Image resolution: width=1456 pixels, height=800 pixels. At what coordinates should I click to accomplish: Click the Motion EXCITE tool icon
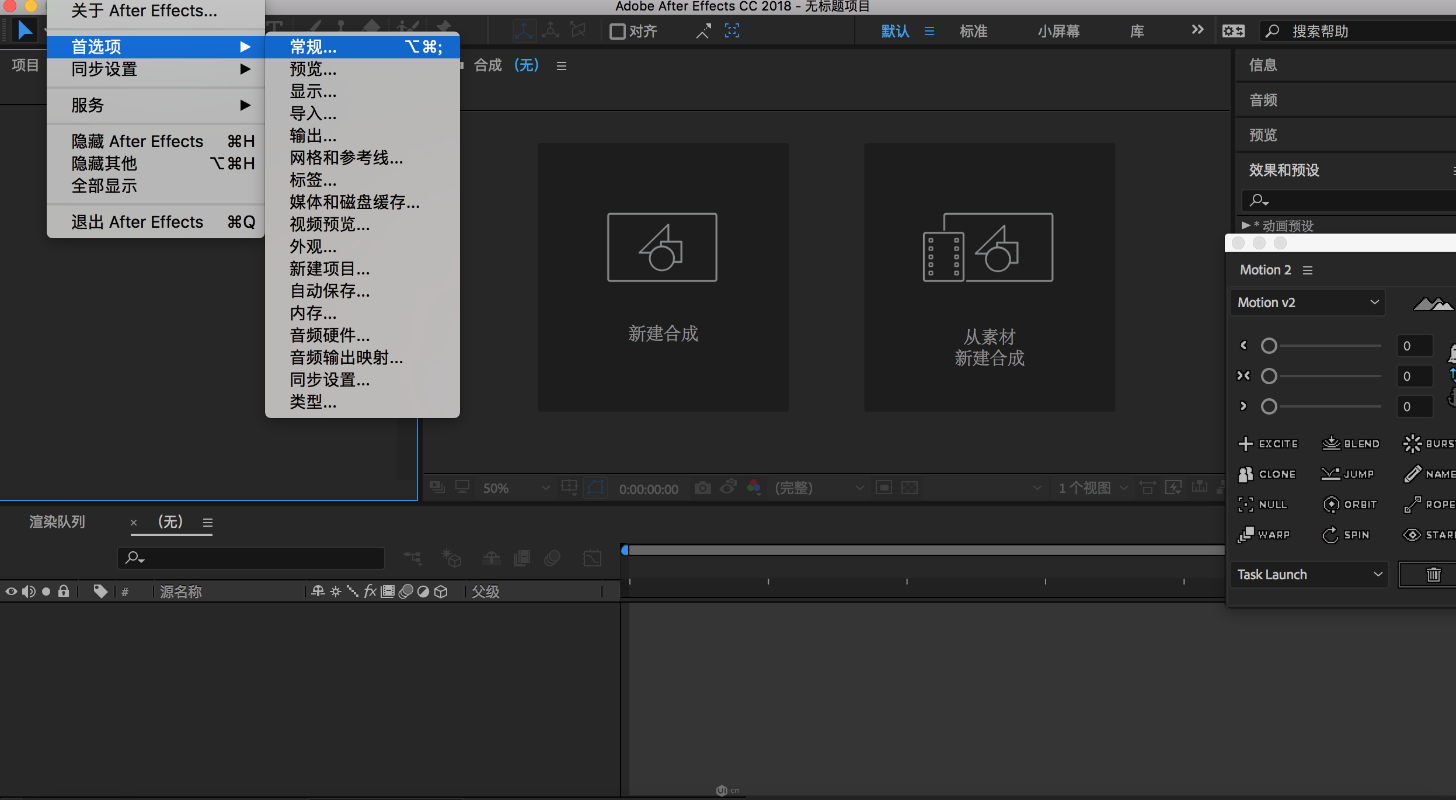pos(1245,444)
